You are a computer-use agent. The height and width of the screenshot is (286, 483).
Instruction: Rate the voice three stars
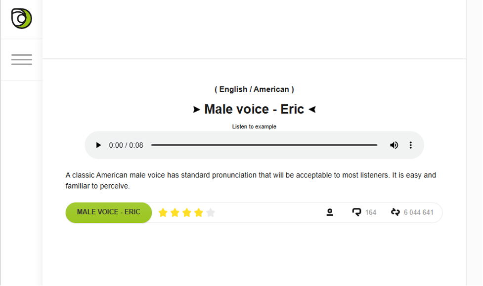pos(187,212)
